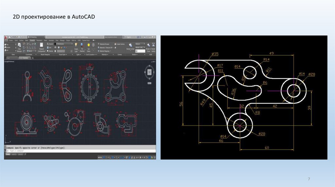Open the 3D Modeling workspace dropdown
The image size is (335, 187).
pos(37,37)
